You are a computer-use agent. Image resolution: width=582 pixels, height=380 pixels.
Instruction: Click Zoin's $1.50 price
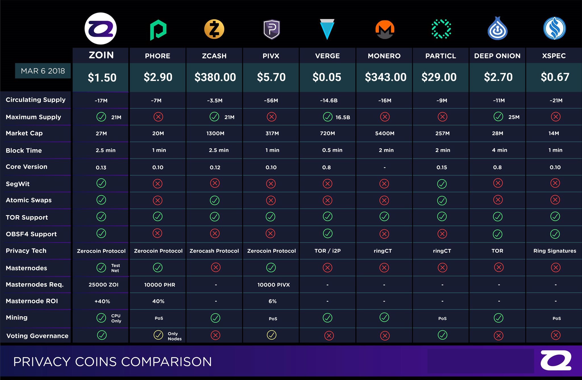pyautogui.click(x=102, y=77)
